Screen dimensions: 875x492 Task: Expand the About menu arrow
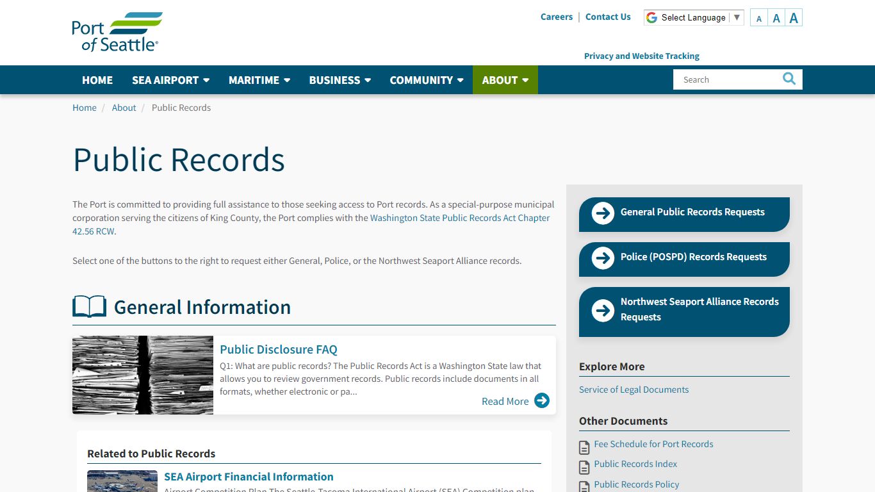coord(525,80)
